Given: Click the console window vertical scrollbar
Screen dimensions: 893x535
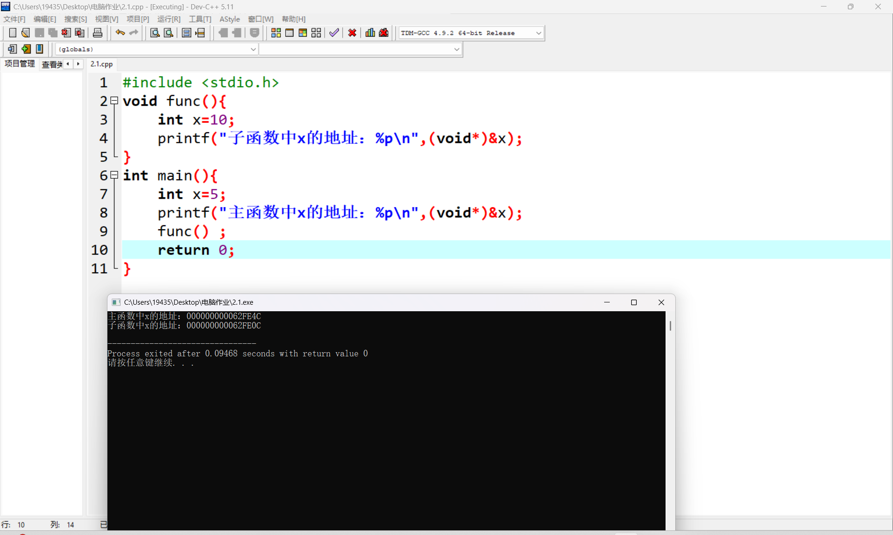Looking at the screenshot, I should pyautogui.click(x=670, y=326).
